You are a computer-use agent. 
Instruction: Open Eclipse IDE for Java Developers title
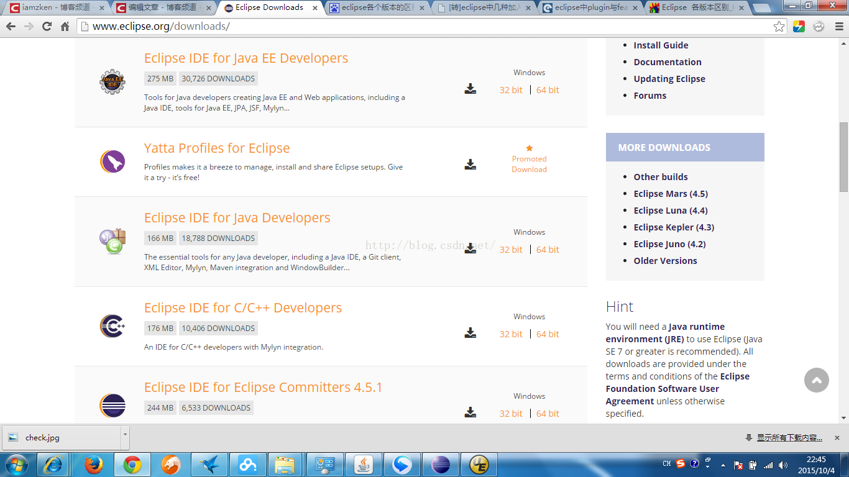237,217
